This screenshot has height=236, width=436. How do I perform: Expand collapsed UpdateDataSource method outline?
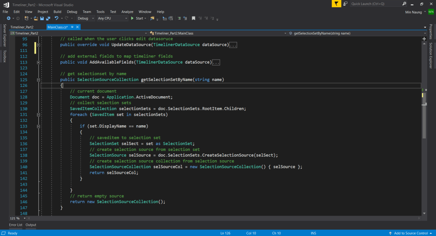38,45
